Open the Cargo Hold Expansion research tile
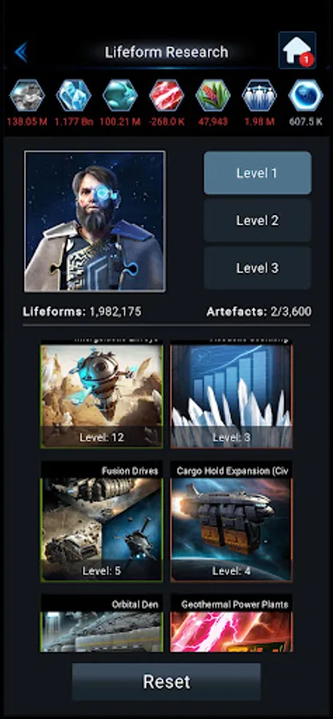 232,522
